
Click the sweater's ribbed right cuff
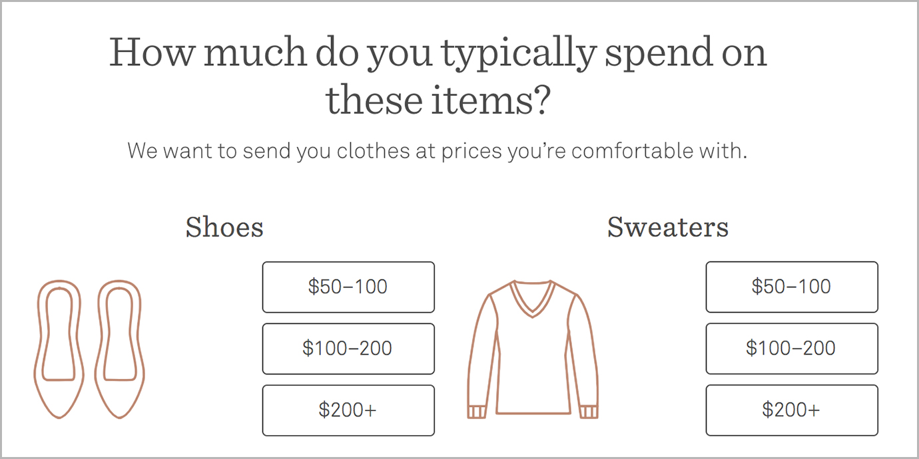589,412
